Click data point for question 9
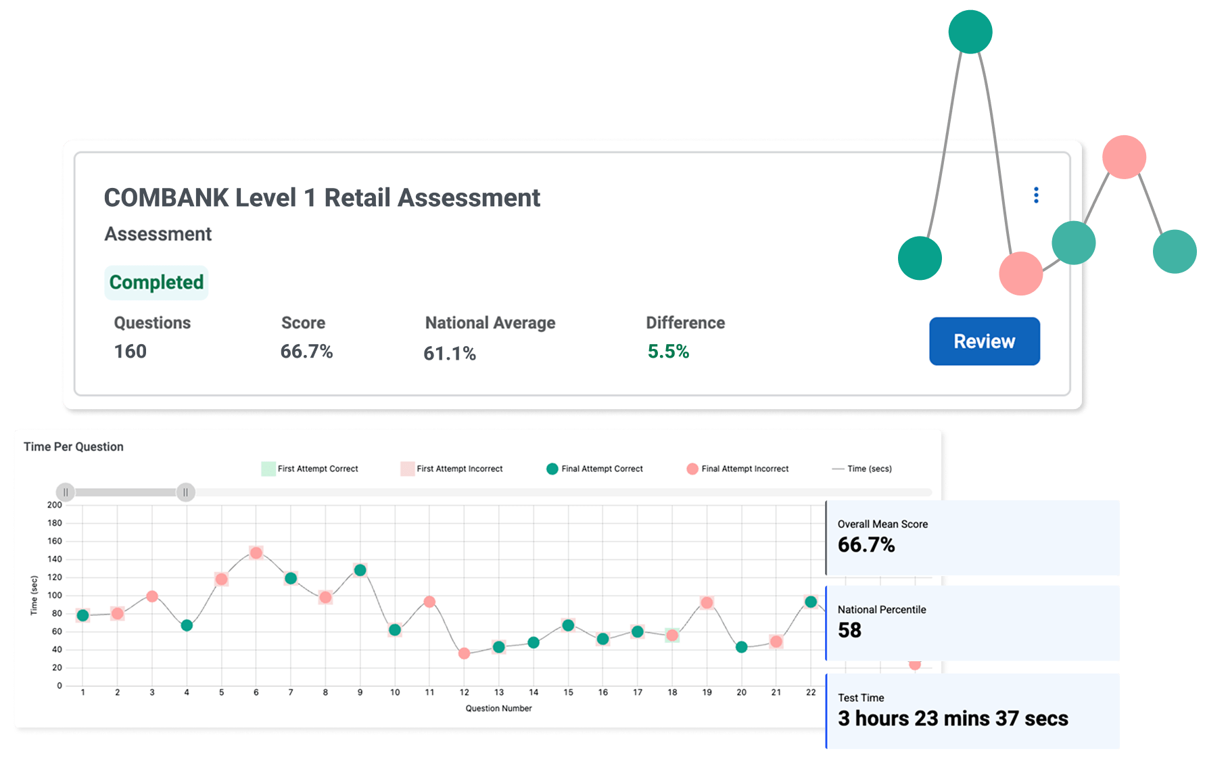The image size is (1228, 764). coord(360,570)
